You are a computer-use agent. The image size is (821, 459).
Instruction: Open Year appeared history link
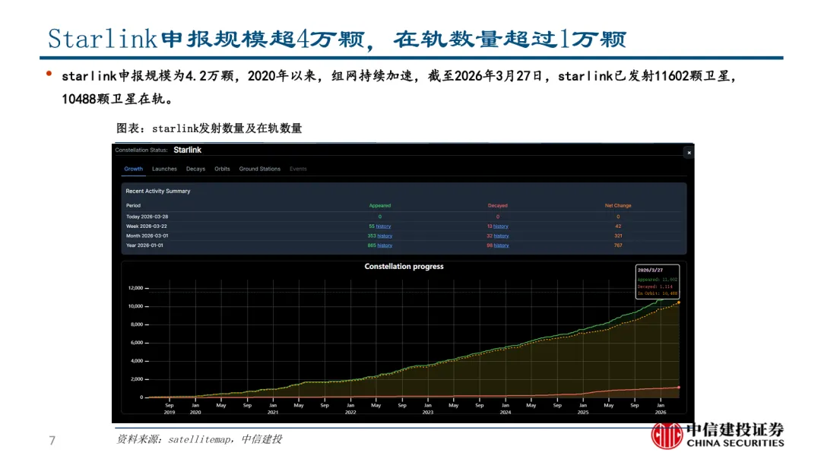tap(385, 245)
